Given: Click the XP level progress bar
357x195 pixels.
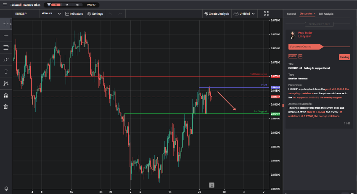Looking at the screenshot, I should pyautogui.click(x=66, y=5).
